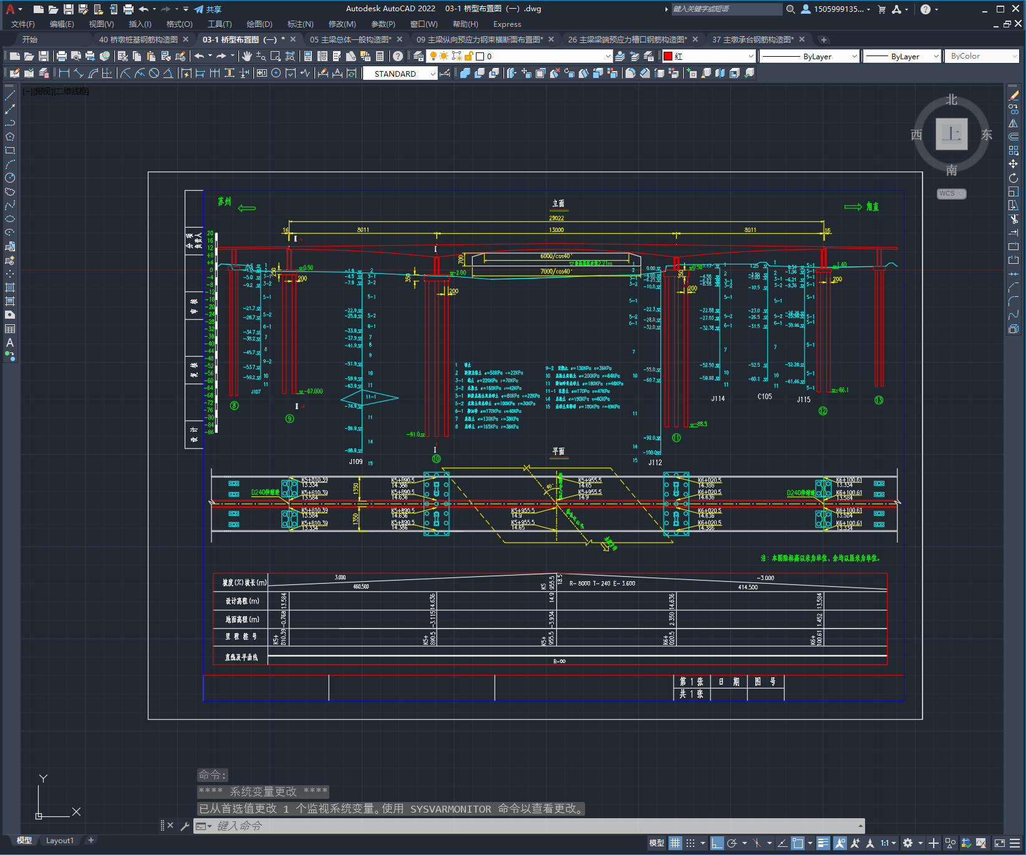Switch to the 开始 tab
The image size is (1026, 855).
[30, 39]
